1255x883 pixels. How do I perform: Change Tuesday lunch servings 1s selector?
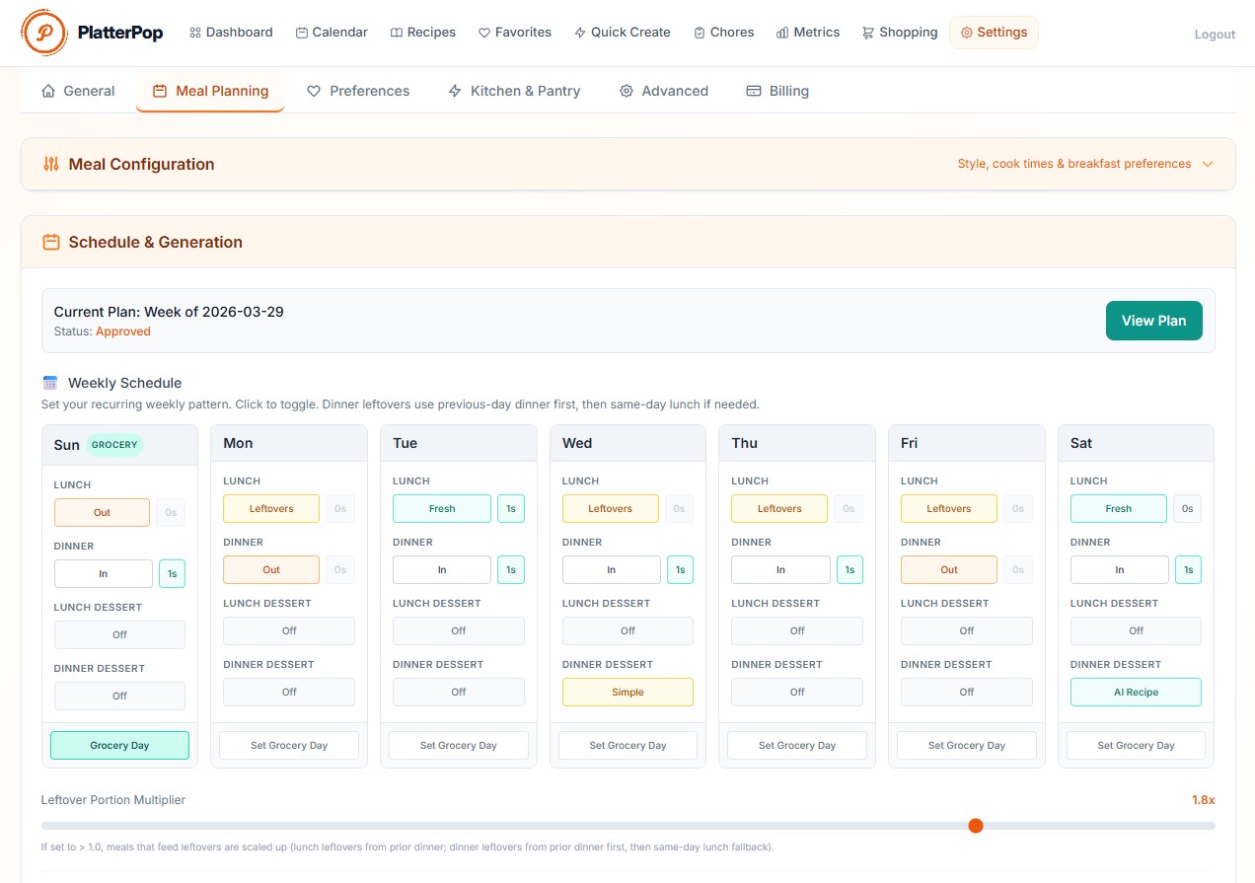pyautogui.click(x=510, y=509)
